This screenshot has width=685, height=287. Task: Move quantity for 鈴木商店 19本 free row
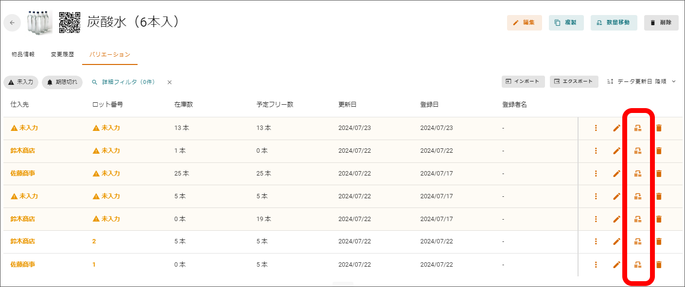638,219
